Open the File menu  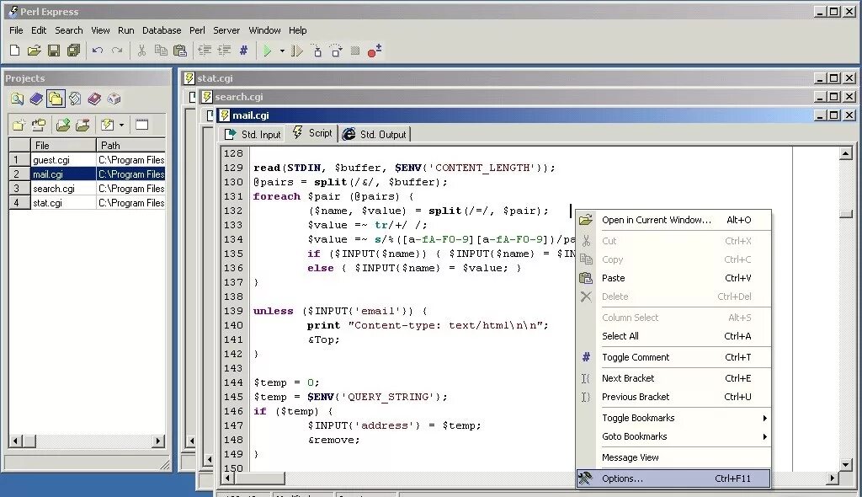coord(16,30)
